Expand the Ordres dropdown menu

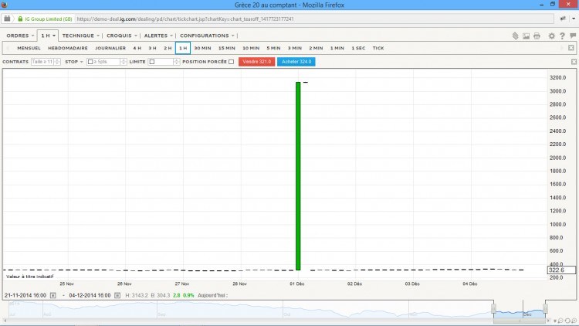20,36
